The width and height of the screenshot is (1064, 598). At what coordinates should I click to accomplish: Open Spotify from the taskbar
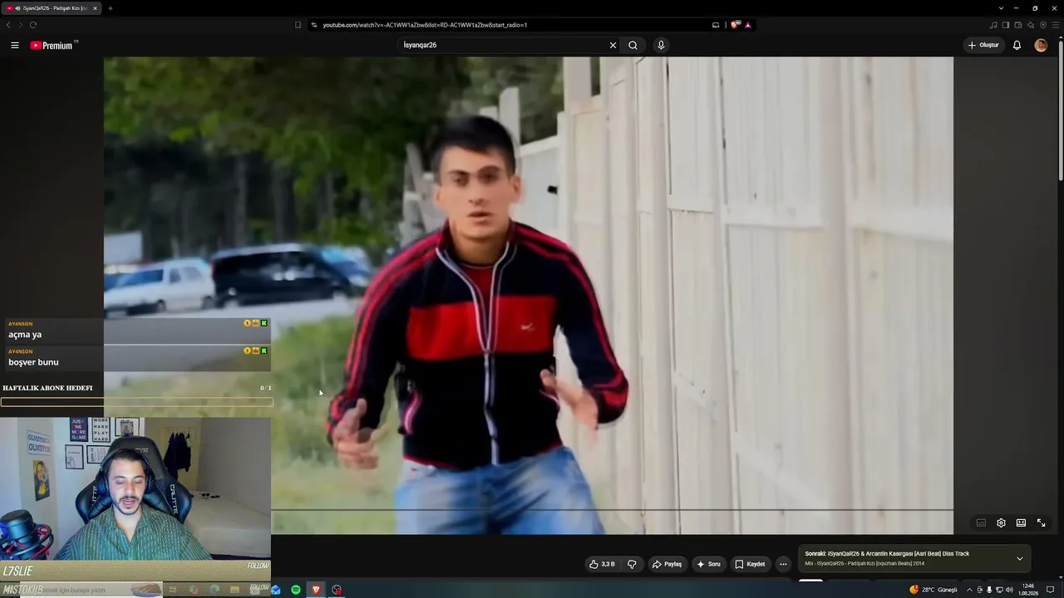click(x=296, y=590)
